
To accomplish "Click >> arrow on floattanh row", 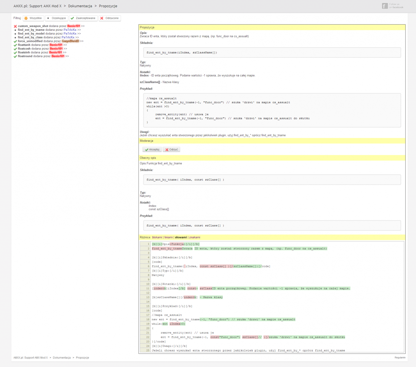I will [x=65, y=45].
